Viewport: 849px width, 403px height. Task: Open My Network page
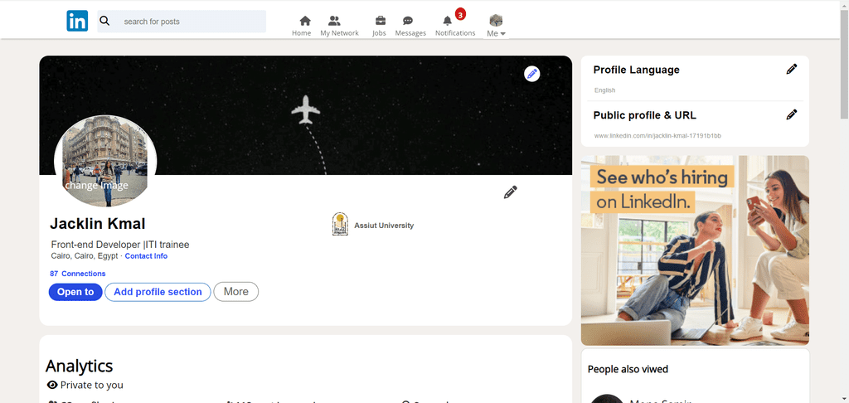[339, 26]
